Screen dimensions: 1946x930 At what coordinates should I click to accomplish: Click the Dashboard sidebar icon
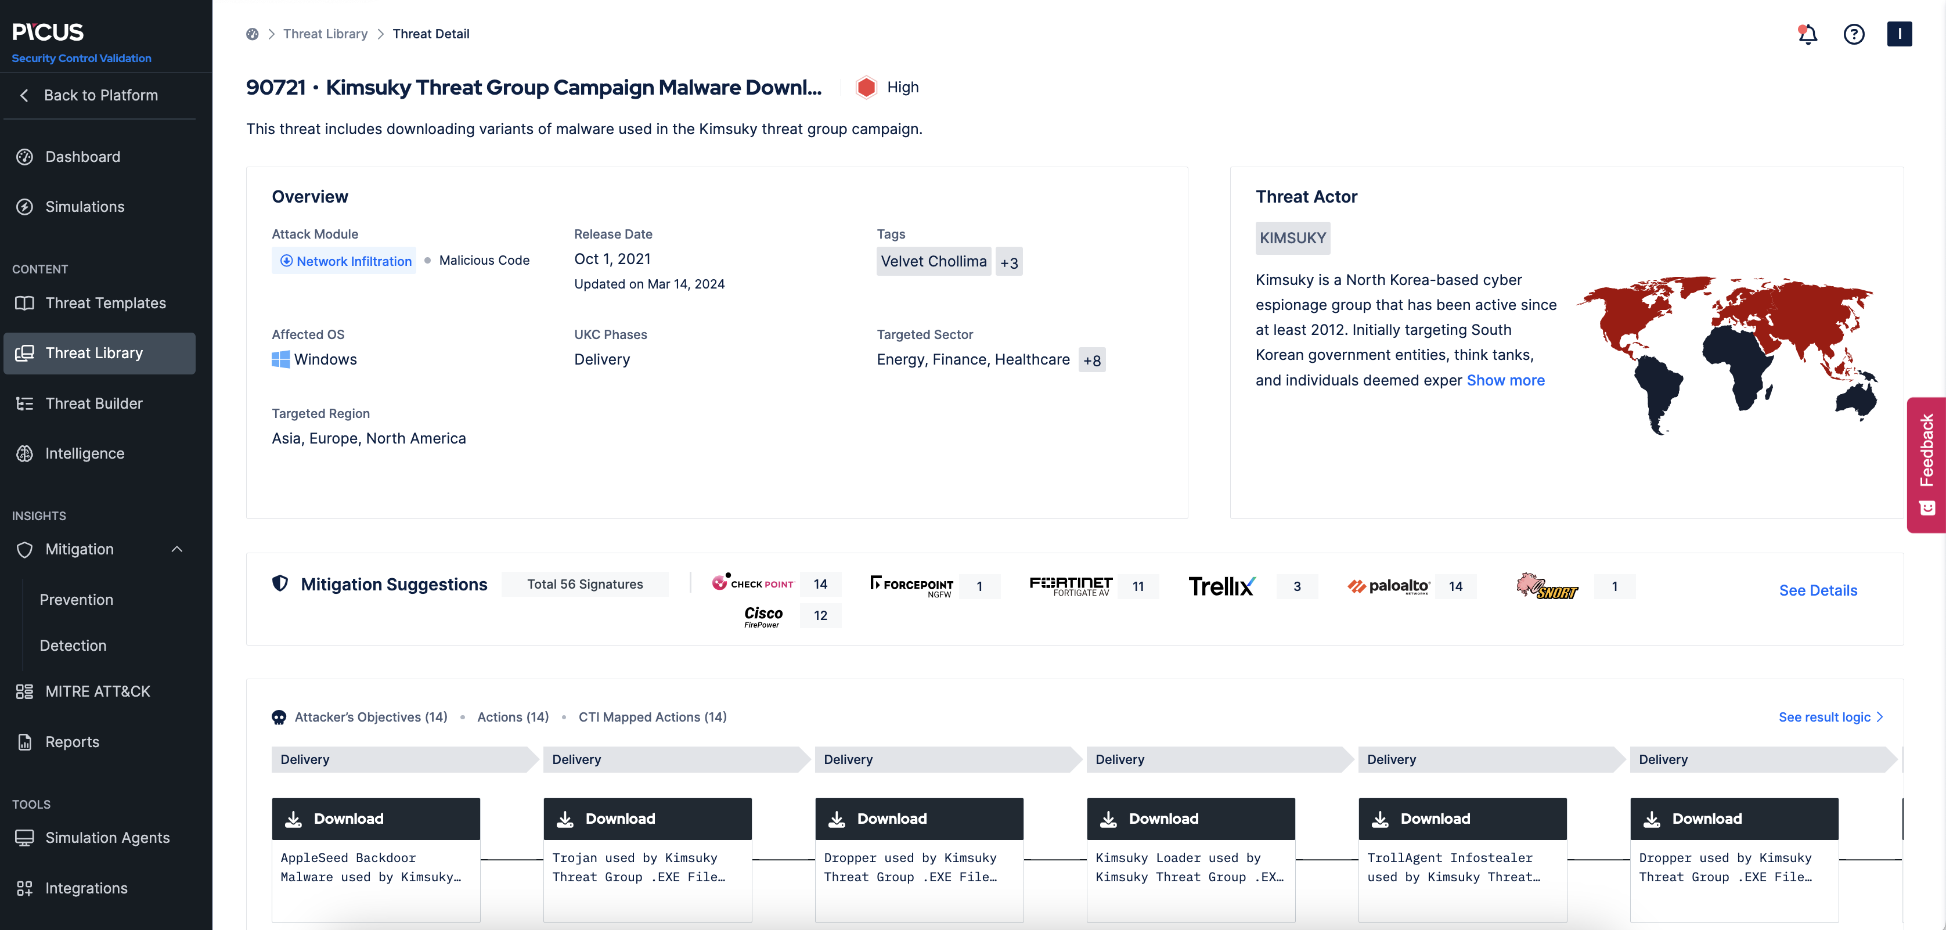coord(25,156)
